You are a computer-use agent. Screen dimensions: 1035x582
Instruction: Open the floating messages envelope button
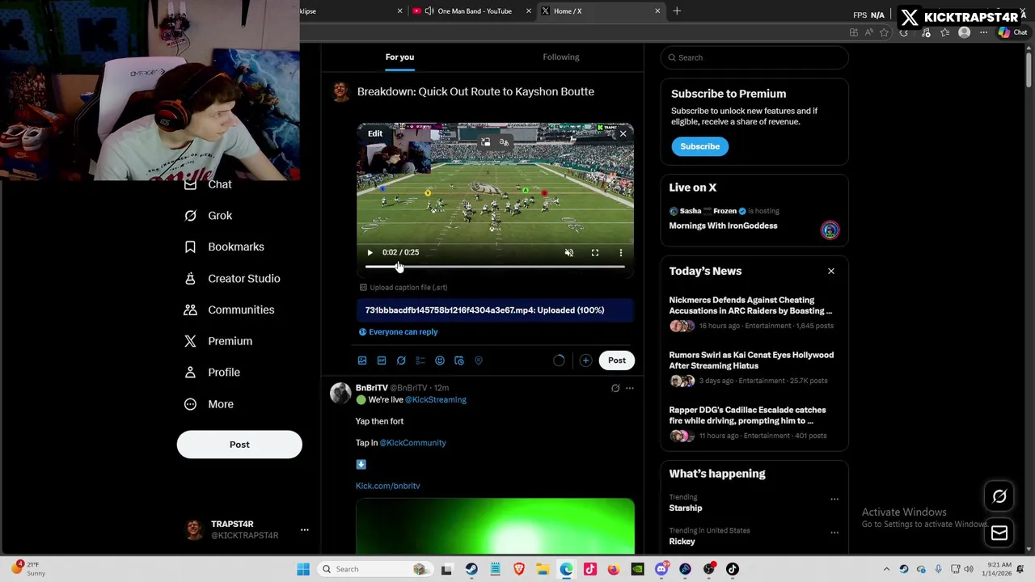coord(999,533)
